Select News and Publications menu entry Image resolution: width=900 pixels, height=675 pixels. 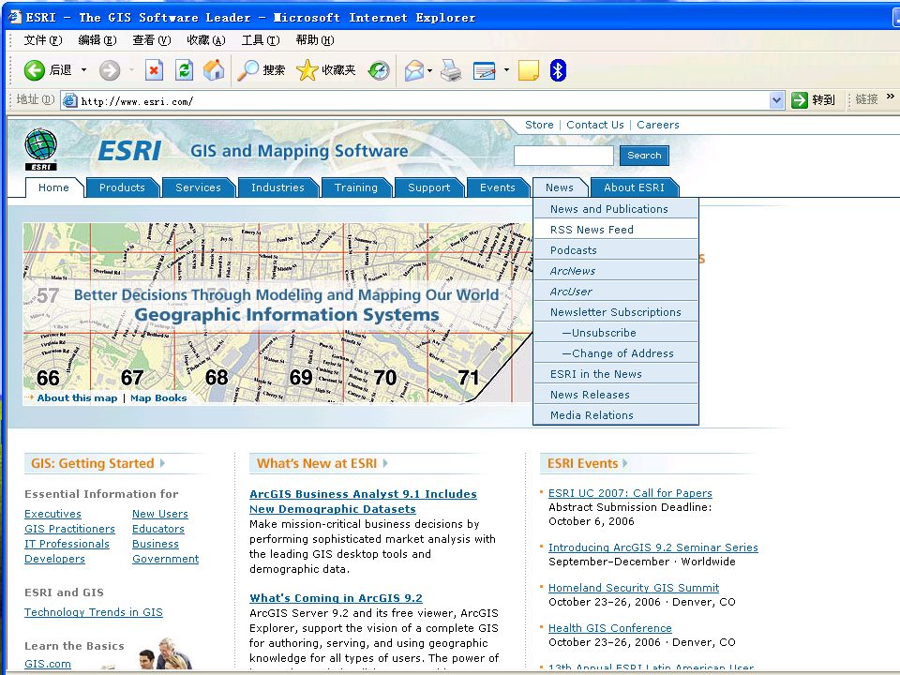(x=616, y=209)
